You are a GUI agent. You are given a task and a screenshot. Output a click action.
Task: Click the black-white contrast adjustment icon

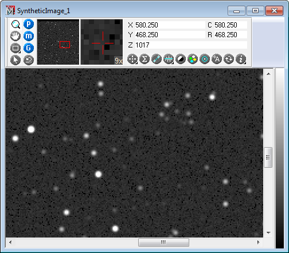coord(181,59)
